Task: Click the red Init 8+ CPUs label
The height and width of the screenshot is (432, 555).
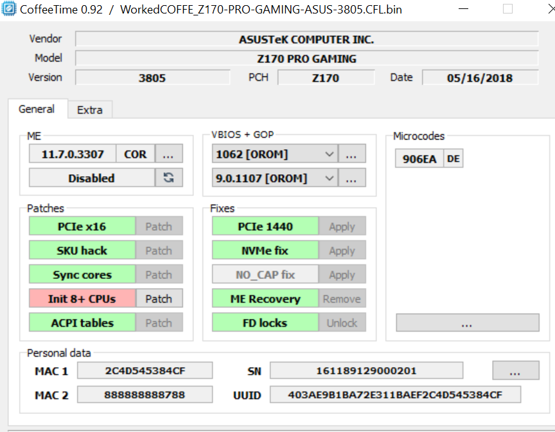Action: (82, 298)
